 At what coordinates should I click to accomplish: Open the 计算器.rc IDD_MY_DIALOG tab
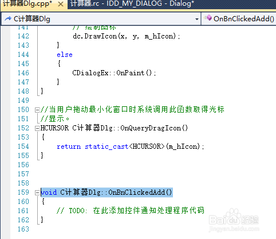[132, 3]
